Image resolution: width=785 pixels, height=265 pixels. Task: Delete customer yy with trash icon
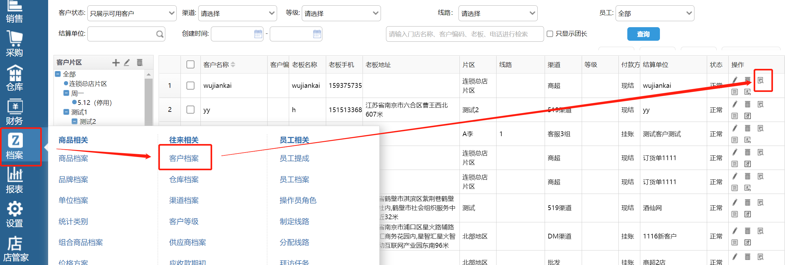coord(747,104)
